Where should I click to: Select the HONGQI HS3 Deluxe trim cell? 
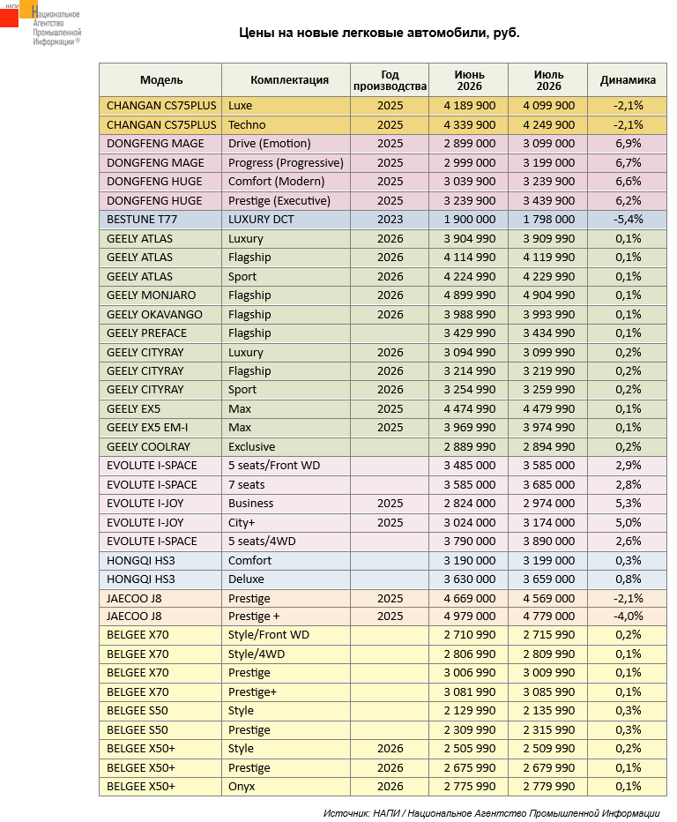click(286, 579)
